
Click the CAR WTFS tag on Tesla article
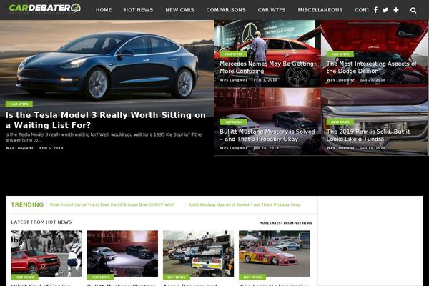[x=19, y=104]
